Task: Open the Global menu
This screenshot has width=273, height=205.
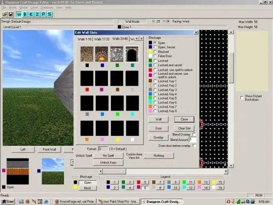Action: [23, 8]
